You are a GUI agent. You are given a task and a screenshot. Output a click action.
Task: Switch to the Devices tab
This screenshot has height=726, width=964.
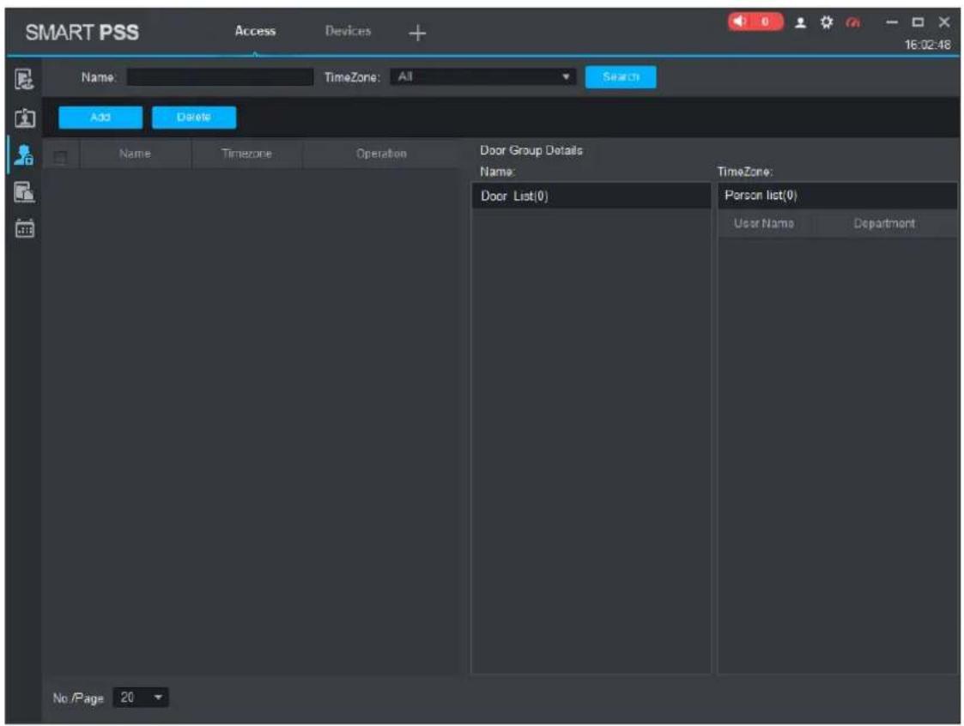(x=348, y=31)
